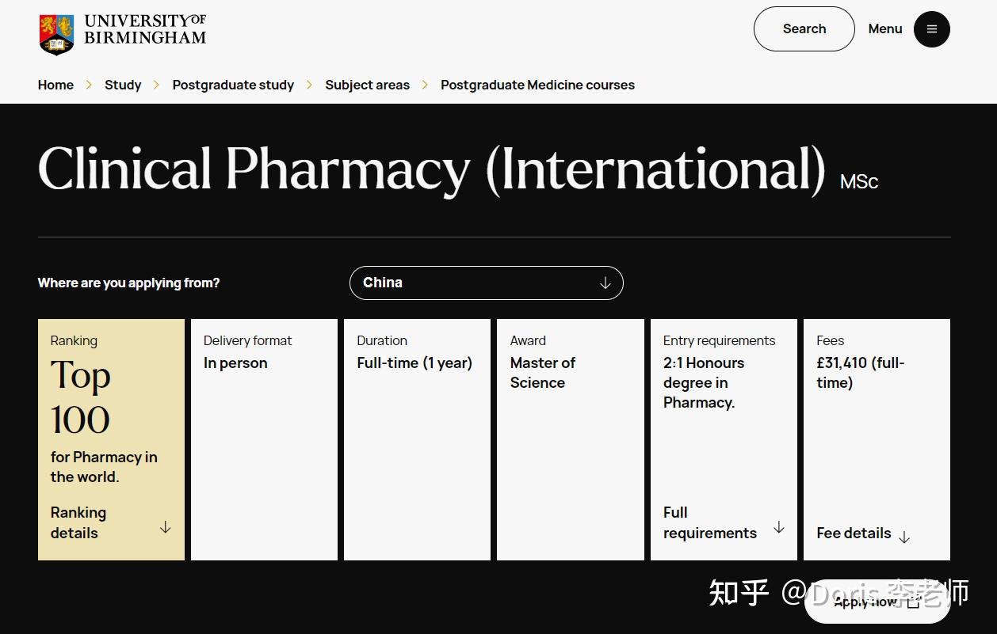Viewport: 997px width, 634px height.
Task: Expand the Full requirements section
Action: click(709, 522)
